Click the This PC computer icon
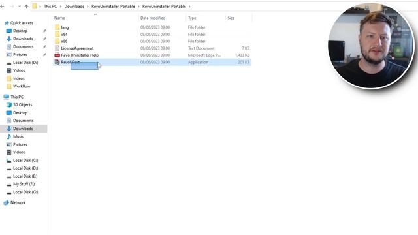418x235 pixels. [x=7, y=97]
